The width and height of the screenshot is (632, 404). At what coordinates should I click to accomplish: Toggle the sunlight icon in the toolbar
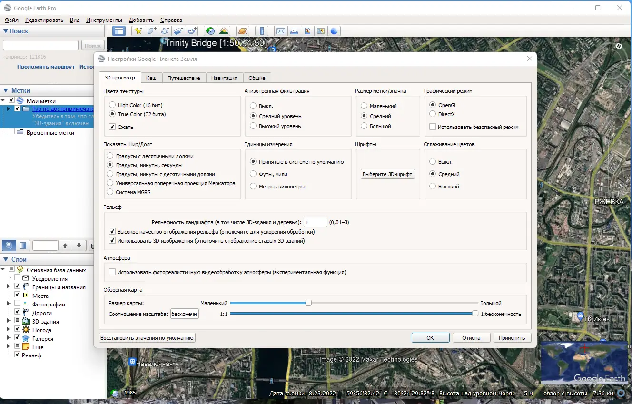224,31
